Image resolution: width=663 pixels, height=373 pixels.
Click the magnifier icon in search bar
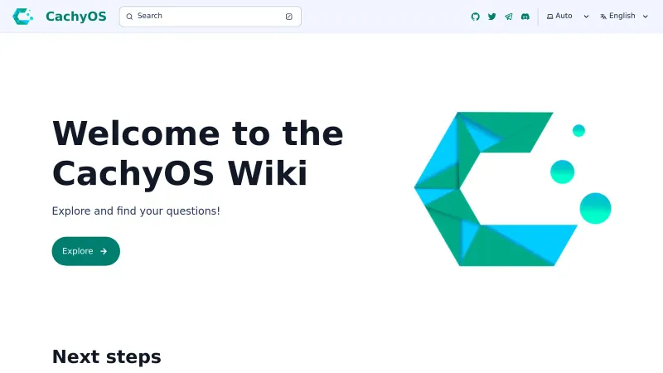pos(129,17)
